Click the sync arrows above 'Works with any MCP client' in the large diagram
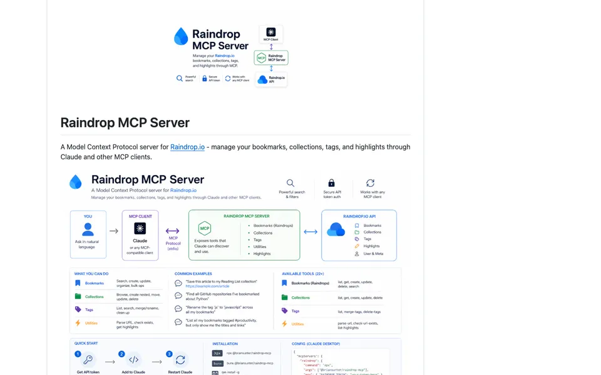This screenshot has height=375, width=601. [x=370, y=183]
